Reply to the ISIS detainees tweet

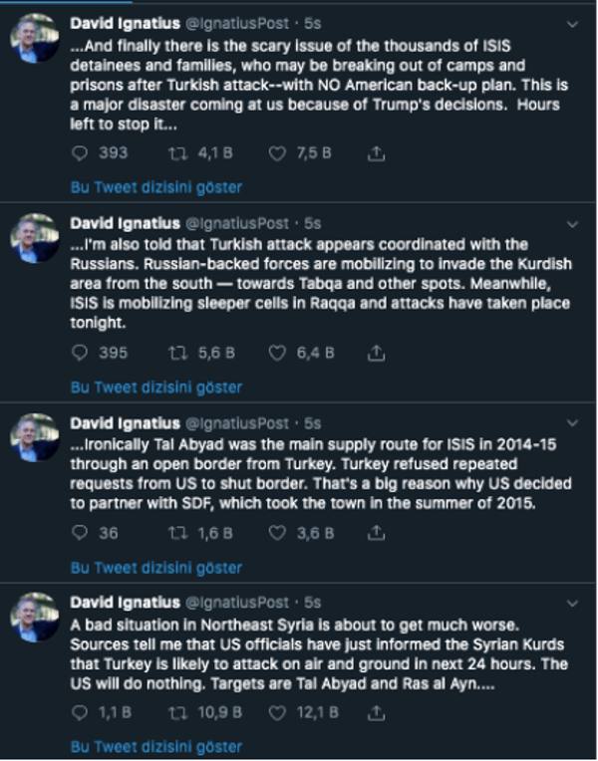click(83, 153)
